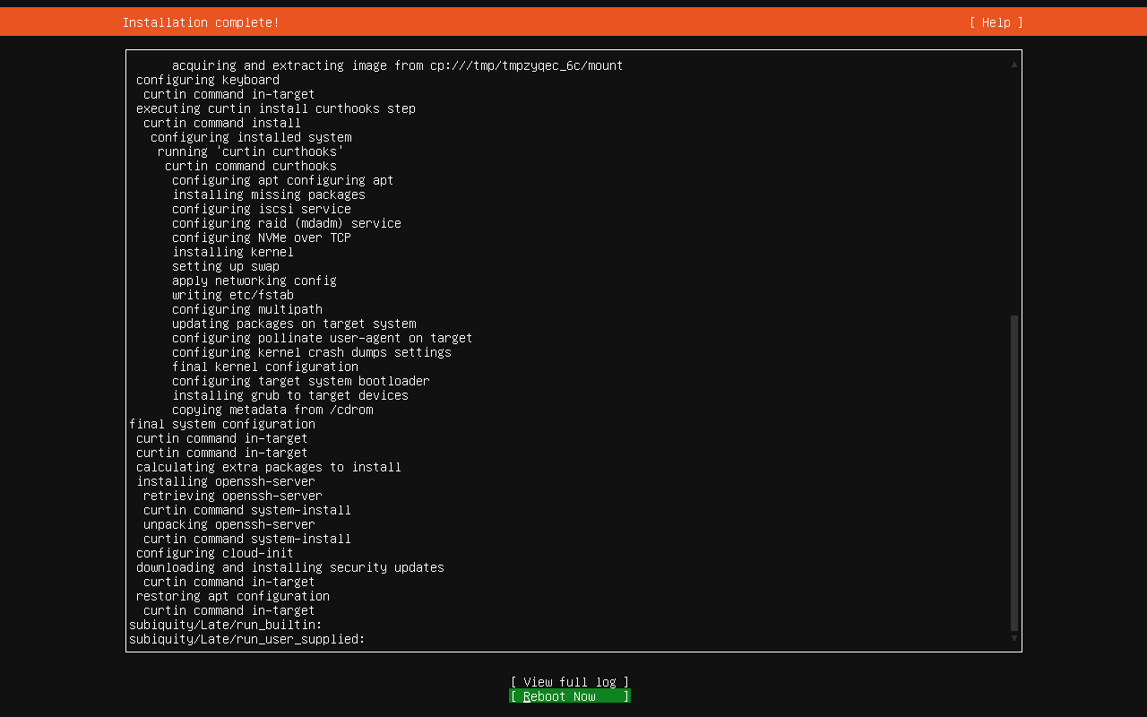
Task: Open the Help menu
Action: (996, 22)
